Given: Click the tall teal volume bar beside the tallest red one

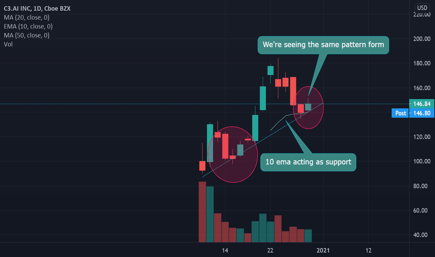Looking at the screenshot, I should pyautogui.click(x=210, y=214).
